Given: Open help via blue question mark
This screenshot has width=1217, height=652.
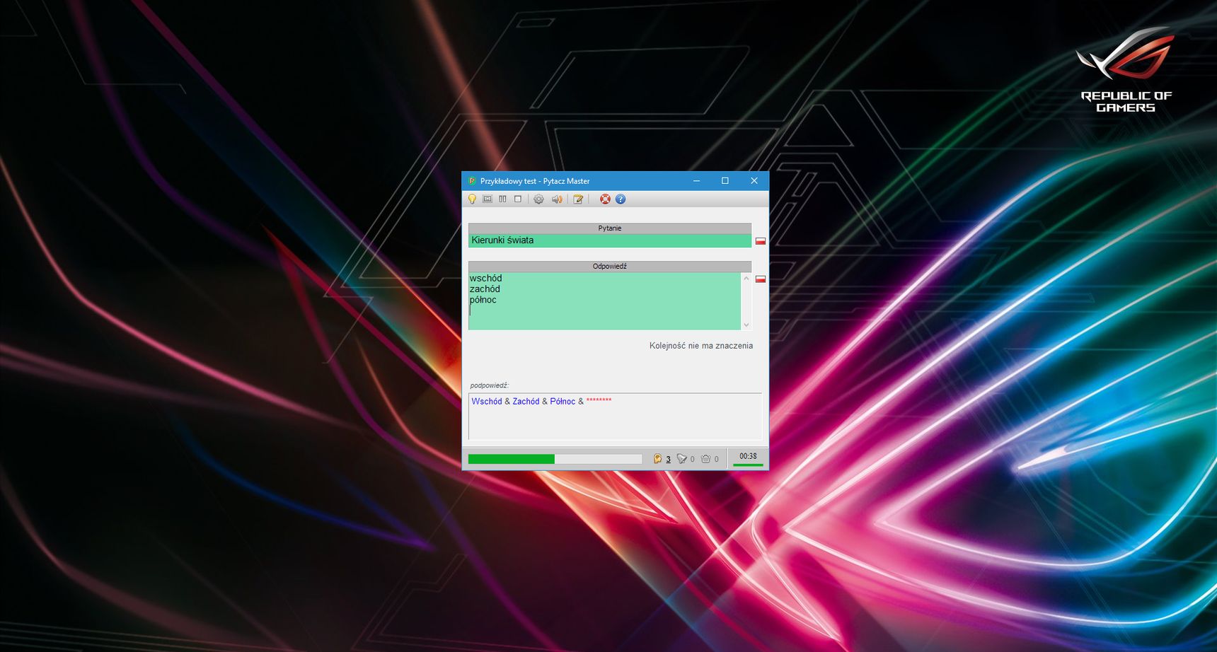Looking at the screenshot, I should 621,199.
